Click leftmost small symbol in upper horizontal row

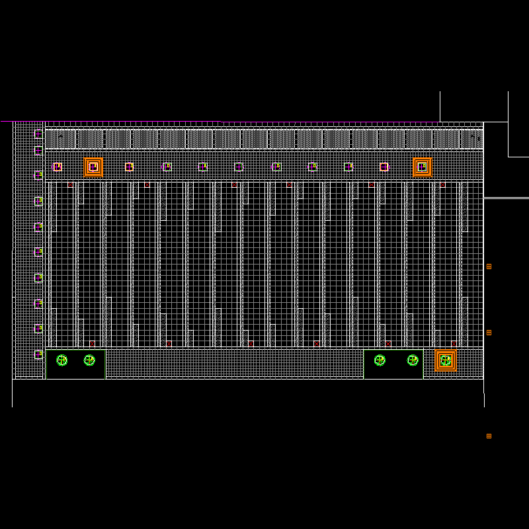58,167
